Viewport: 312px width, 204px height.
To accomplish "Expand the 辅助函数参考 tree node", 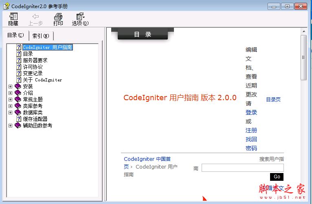I will 10,126.
